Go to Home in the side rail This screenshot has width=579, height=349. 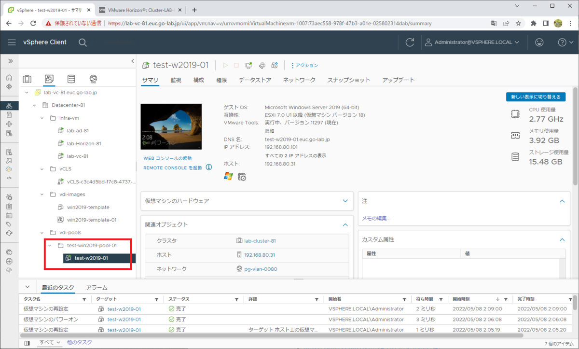(x=9, y=78)
